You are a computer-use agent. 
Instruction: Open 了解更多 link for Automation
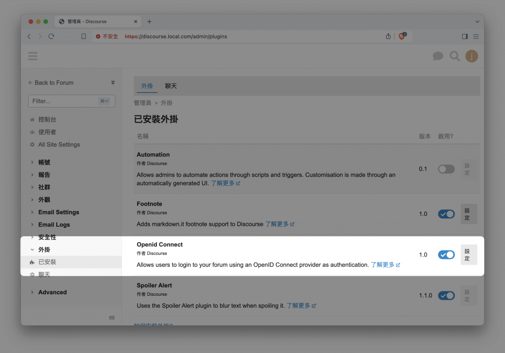point(225,183)
